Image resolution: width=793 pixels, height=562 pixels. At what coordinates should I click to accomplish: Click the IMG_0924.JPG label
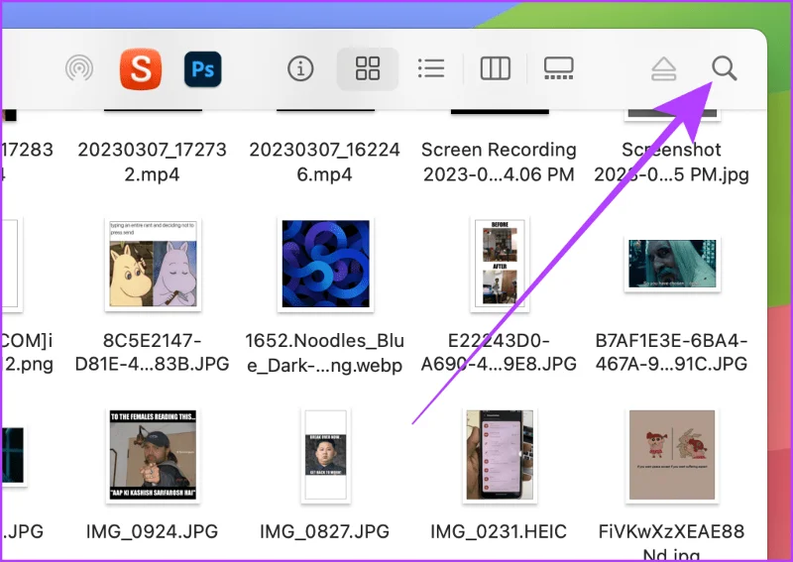153,531
